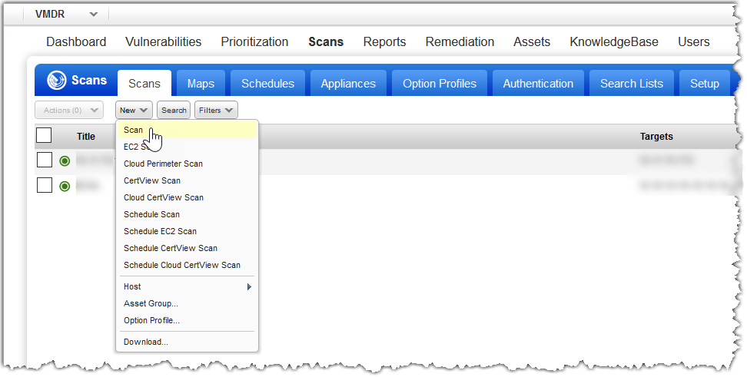This screenshot has height=377, width=747.
Task: Open the Actions (0) dropdown
Action: point(69,110)
